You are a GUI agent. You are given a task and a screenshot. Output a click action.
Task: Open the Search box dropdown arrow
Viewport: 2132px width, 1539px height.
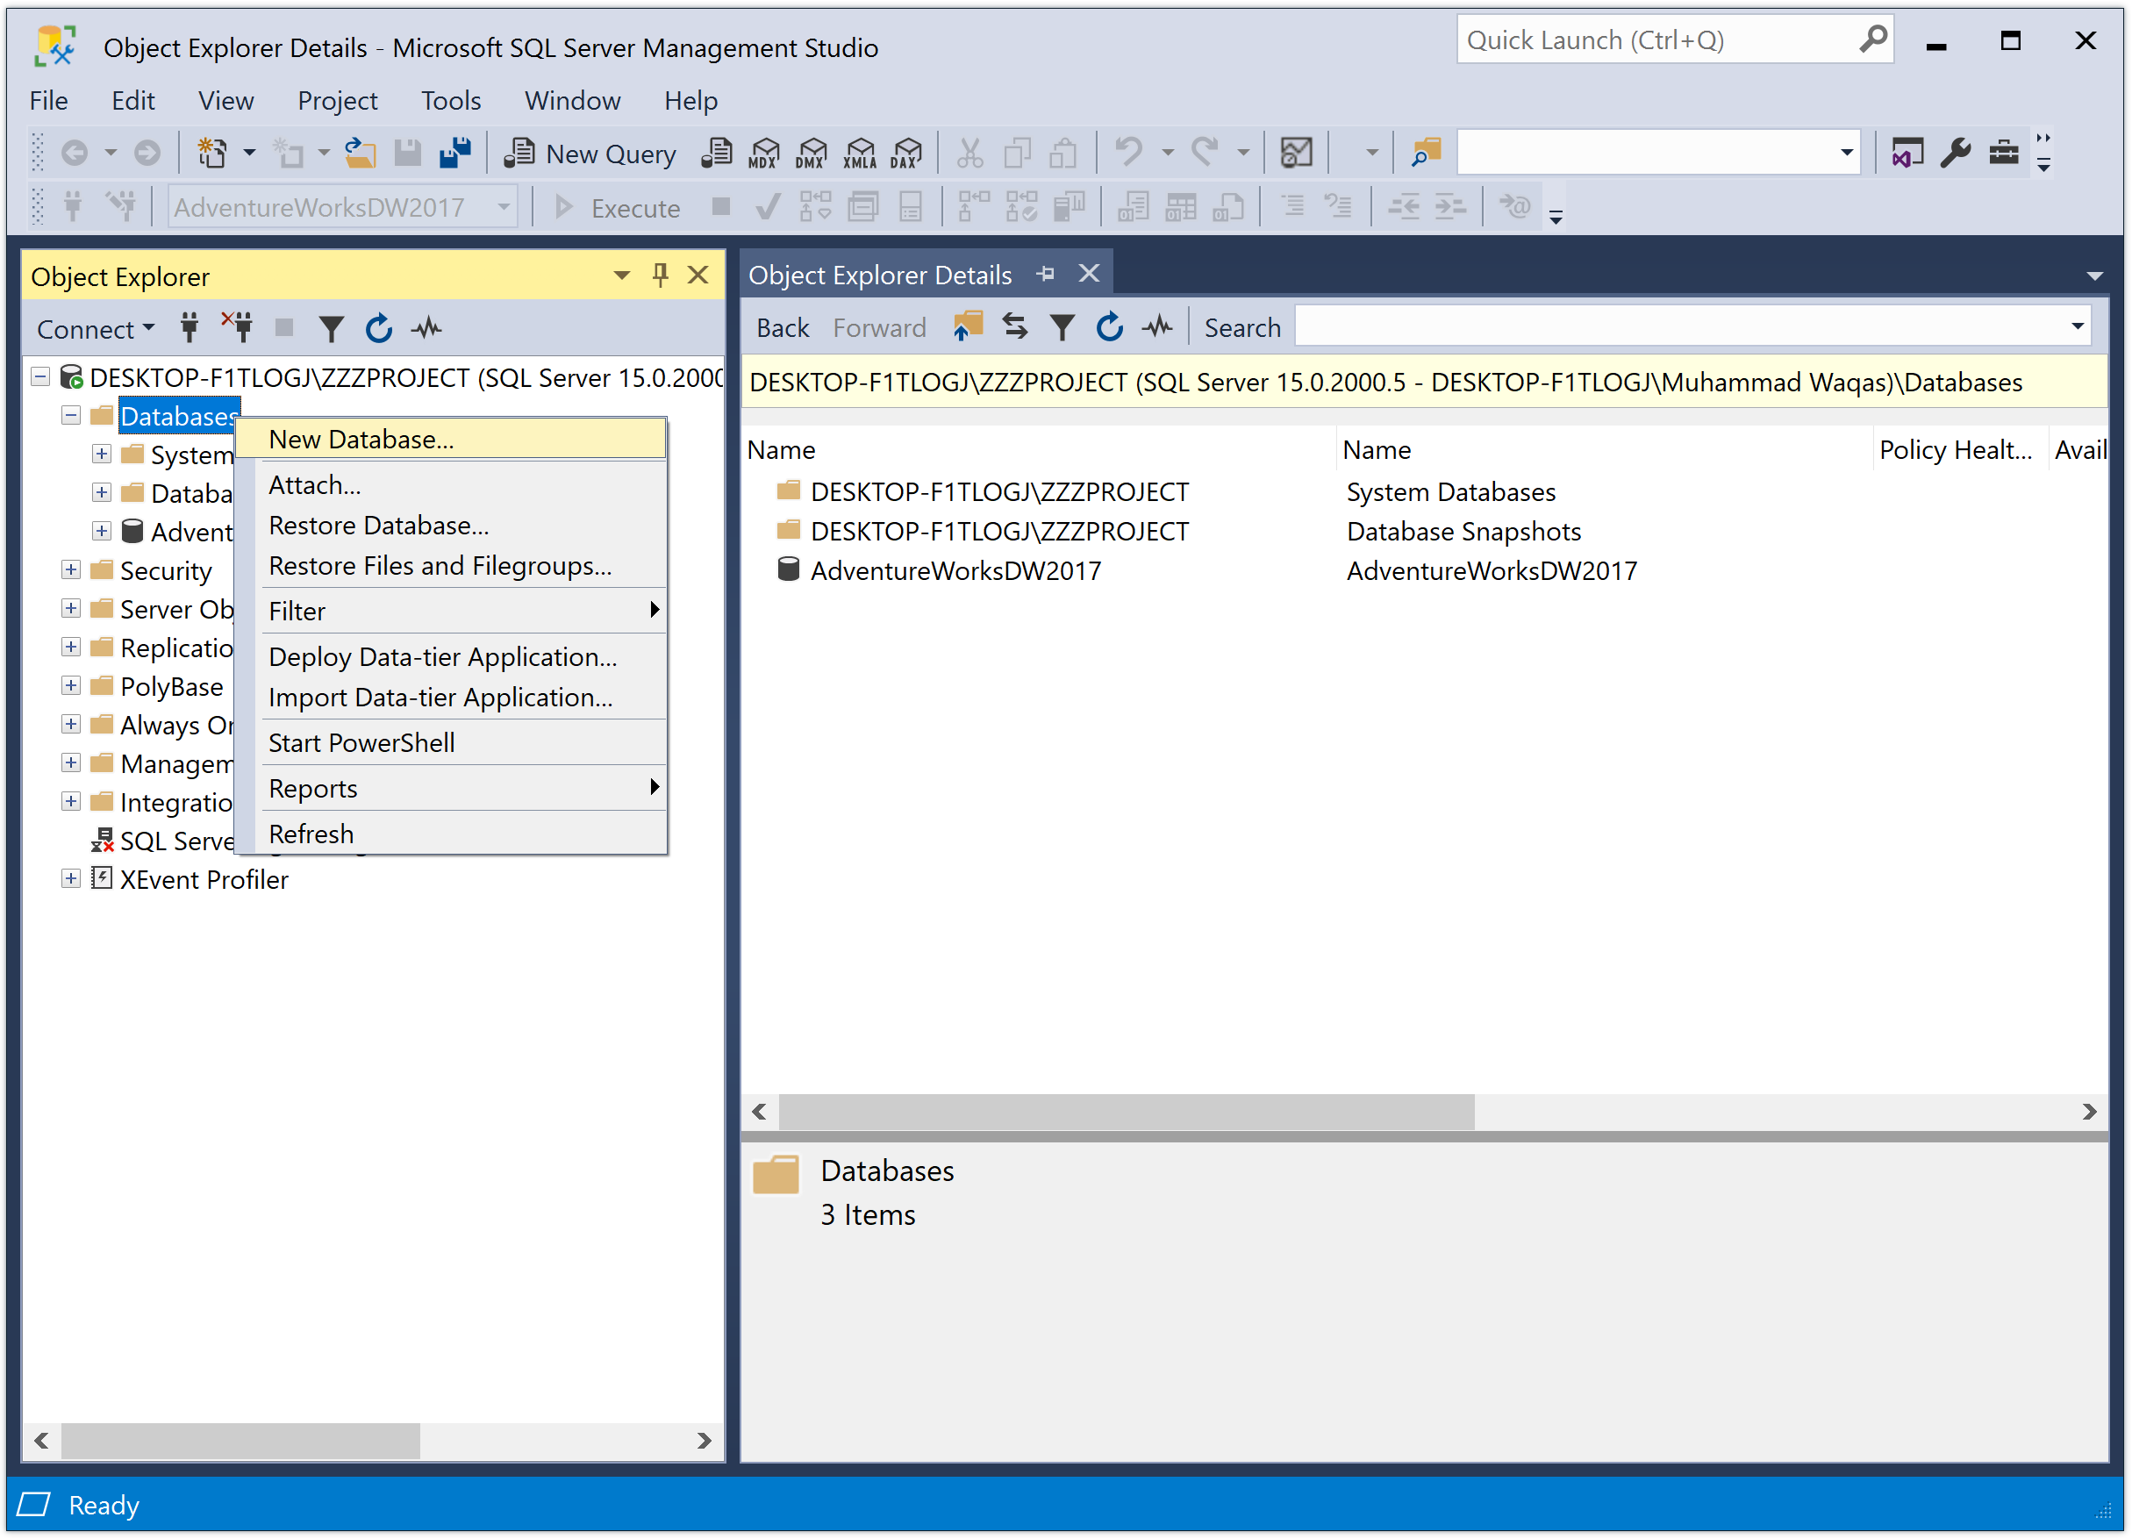[x=2078, y=326]
